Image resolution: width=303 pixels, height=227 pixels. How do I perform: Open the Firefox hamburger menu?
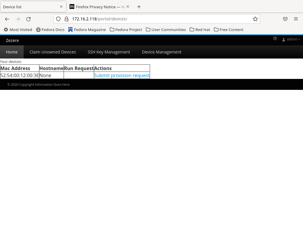coord(296,19)
